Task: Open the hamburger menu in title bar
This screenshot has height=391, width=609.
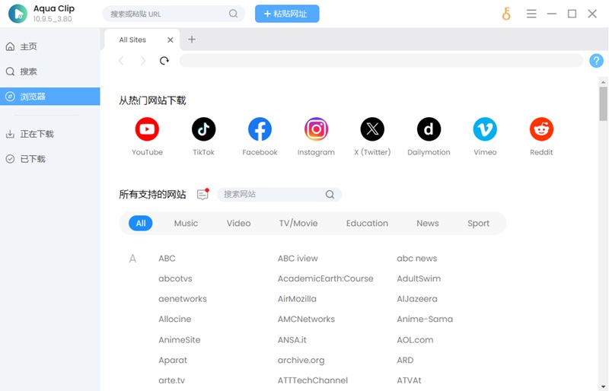Action: (x=531, y=14)
